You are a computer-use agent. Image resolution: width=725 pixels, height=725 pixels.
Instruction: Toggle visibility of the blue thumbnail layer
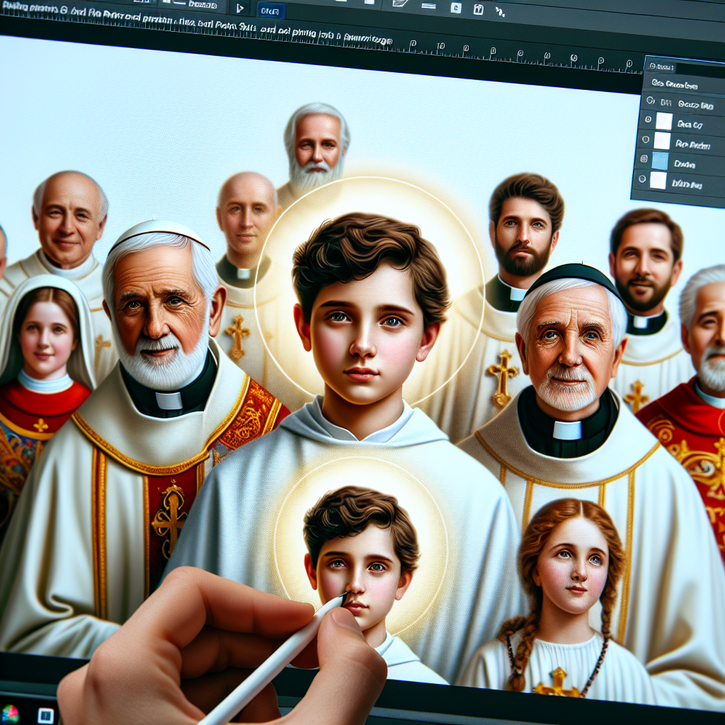click(x=643, y=159)
